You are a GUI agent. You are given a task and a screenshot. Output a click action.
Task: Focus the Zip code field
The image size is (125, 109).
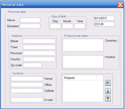(x=32, y=65)
